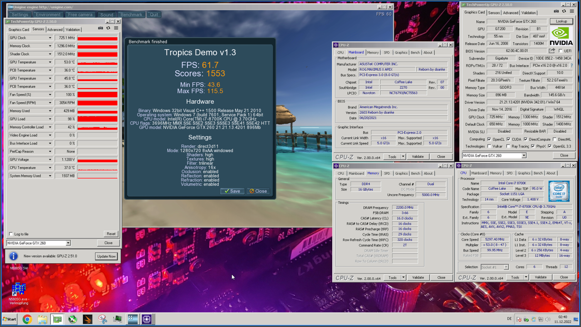581x327 pixels.
Task: Toggle the DirectCompute checkbox
Action: (x=527, y=139)
